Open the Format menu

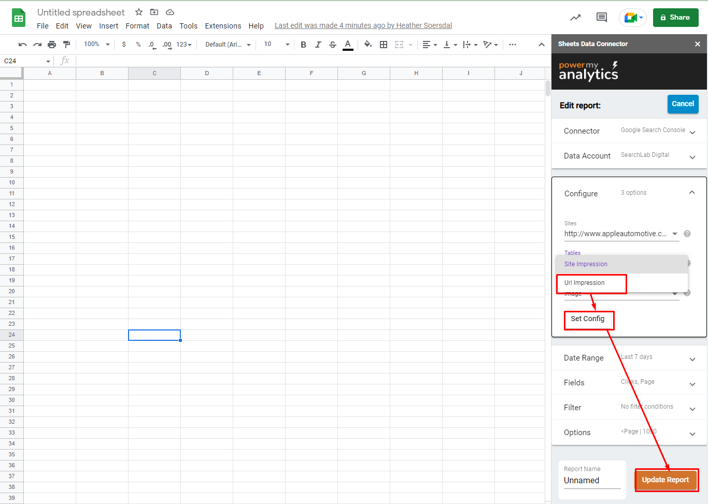(x=137, y=26)
